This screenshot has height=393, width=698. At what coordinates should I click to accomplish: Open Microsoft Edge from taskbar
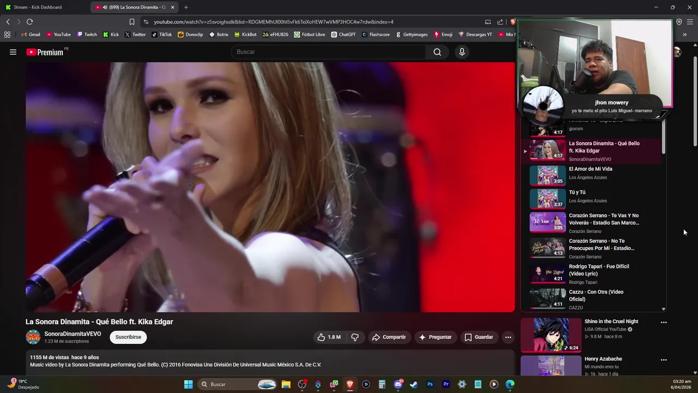510,384
